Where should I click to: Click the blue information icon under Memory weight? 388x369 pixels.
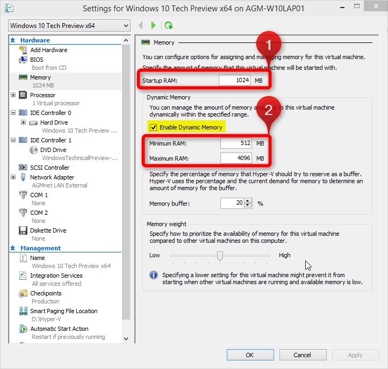tap(154, 275)
